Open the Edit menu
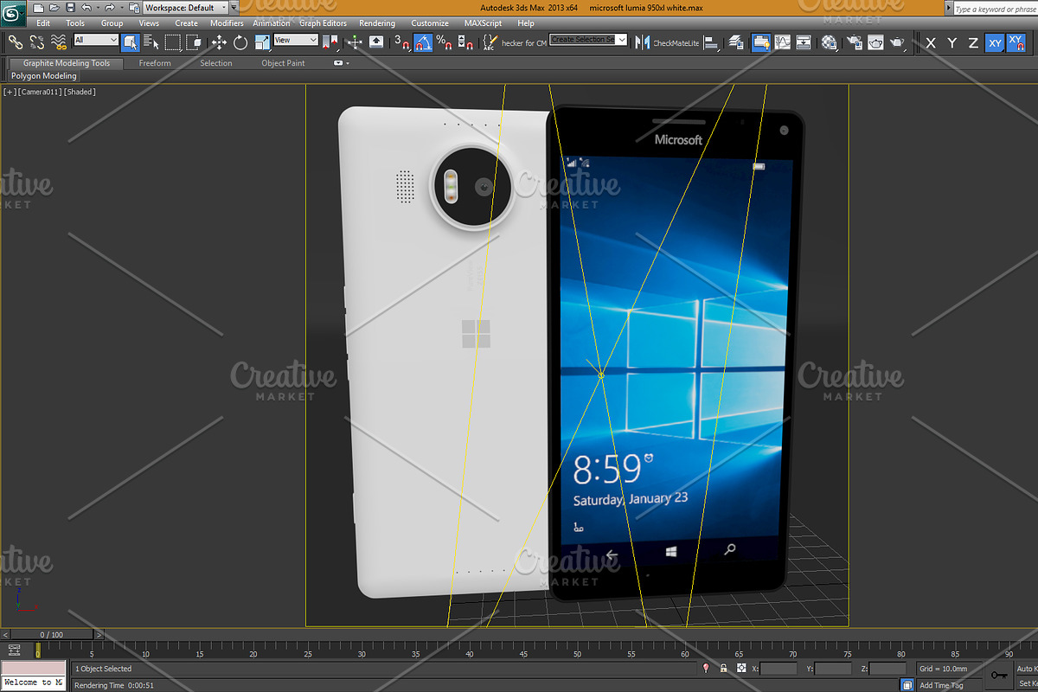The width and height of the screenshot is (1038, 692). [43, 23]
